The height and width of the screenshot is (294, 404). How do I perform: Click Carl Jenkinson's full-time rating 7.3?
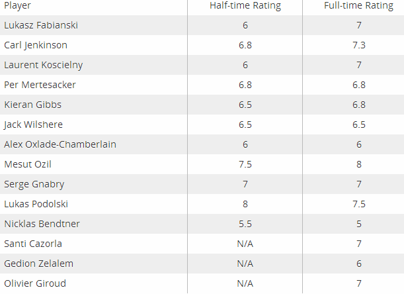[x=359, y=45]
